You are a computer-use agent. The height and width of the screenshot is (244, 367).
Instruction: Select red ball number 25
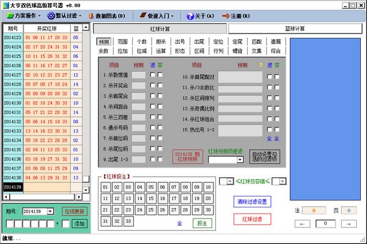point(151,210)
